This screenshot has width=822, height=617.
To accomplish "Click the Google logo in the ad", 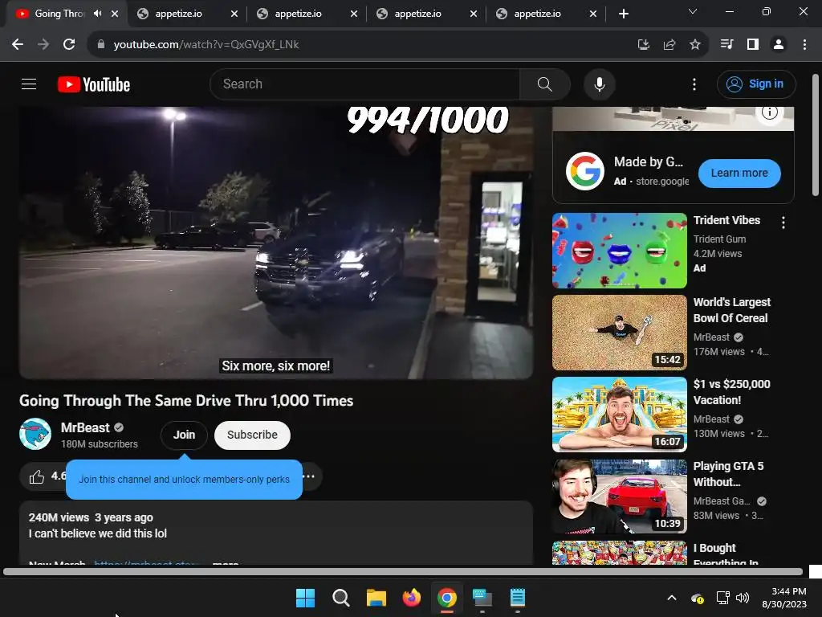I will click(585, 171).
